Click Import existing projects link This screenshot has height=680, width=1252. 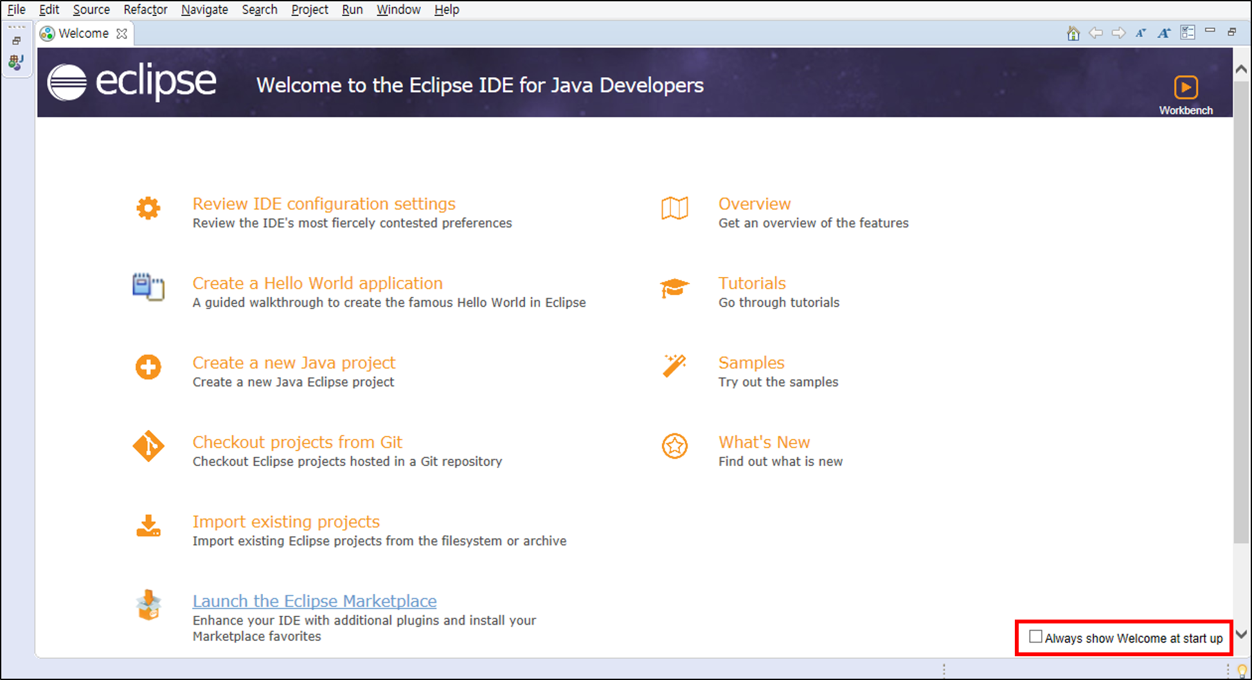click(286, 522)
